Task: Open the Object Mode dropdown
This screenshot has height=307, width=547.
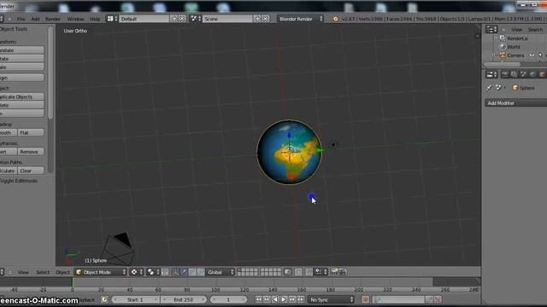Action: tap(101, 272)
